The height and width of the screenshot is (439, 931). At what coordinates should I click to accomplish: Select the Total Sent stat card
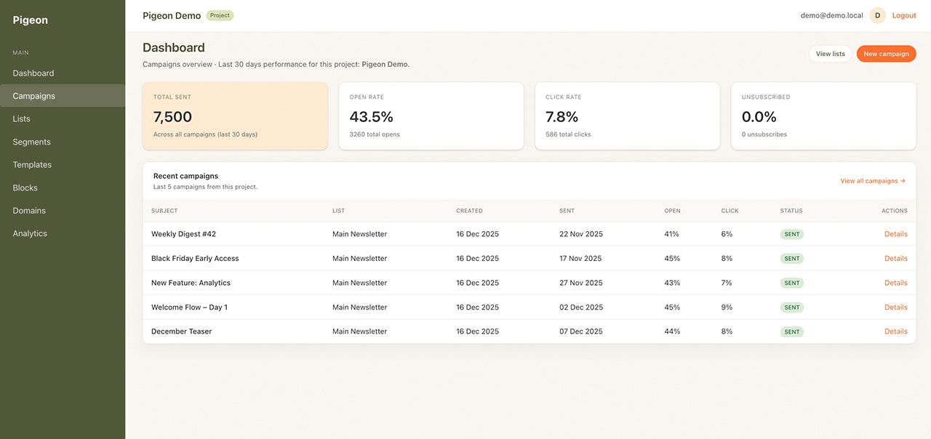[235, 116]
